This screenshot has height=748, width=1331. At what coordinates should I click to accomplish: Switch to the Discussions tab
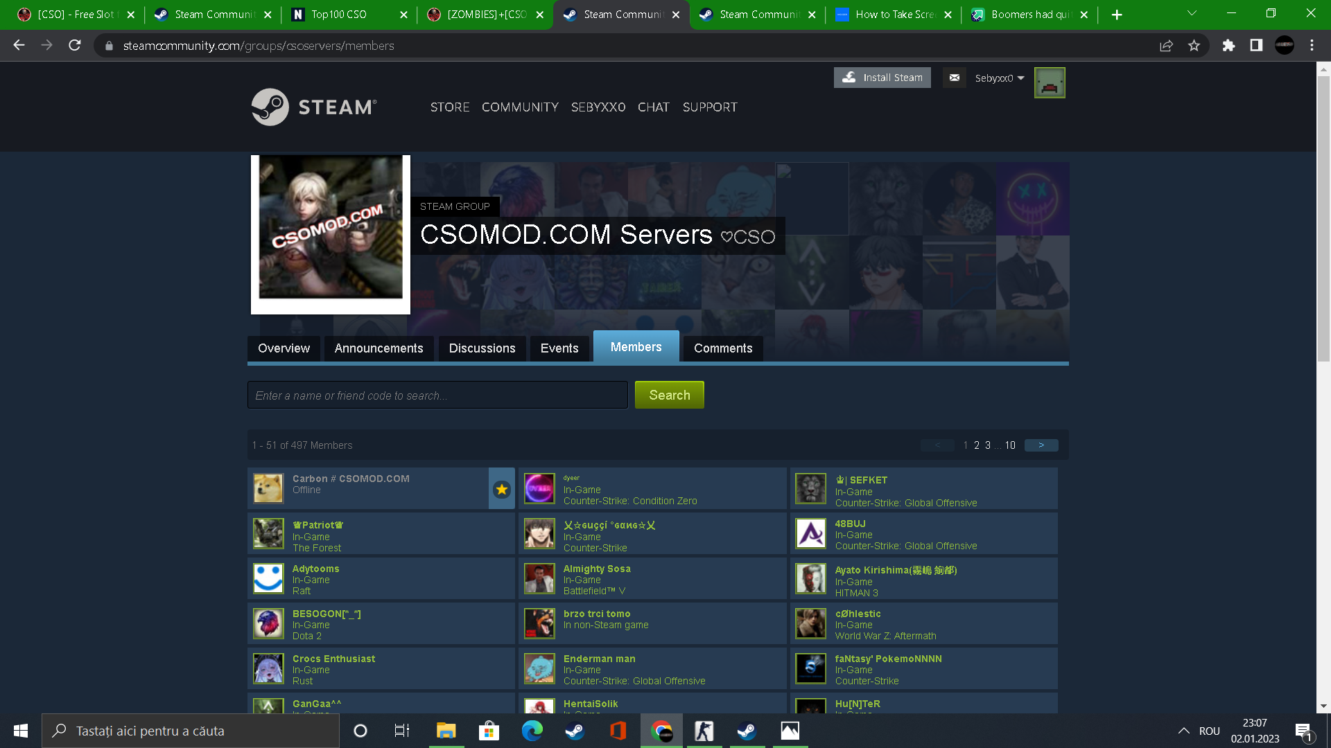tap(482, 348)
